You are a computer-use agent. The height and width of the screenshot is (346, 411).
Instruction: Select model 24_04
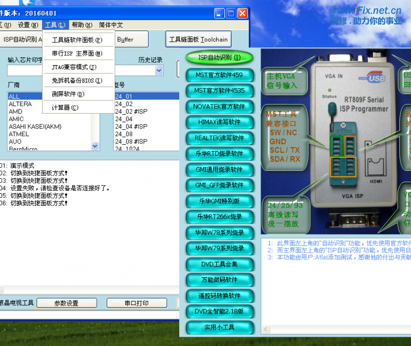coord(147,119)
